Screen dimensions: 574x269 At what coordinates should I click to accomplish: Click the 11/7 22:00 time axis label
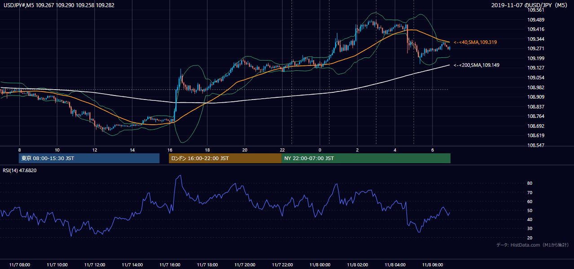tap(282, 265)
